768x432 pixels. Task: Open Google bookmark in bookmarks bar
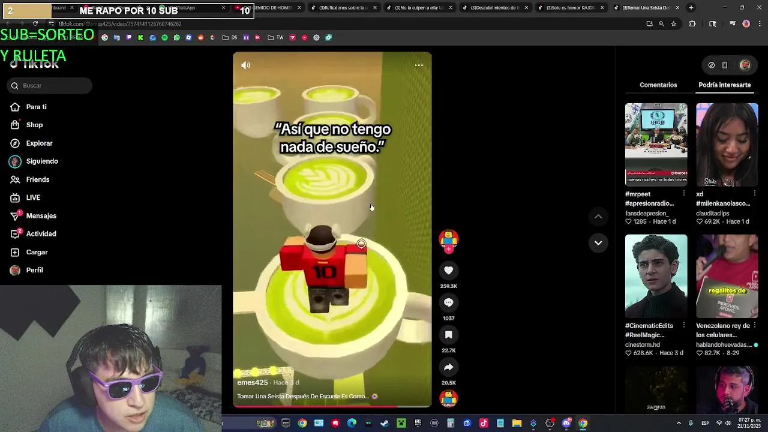coord(104,37)
